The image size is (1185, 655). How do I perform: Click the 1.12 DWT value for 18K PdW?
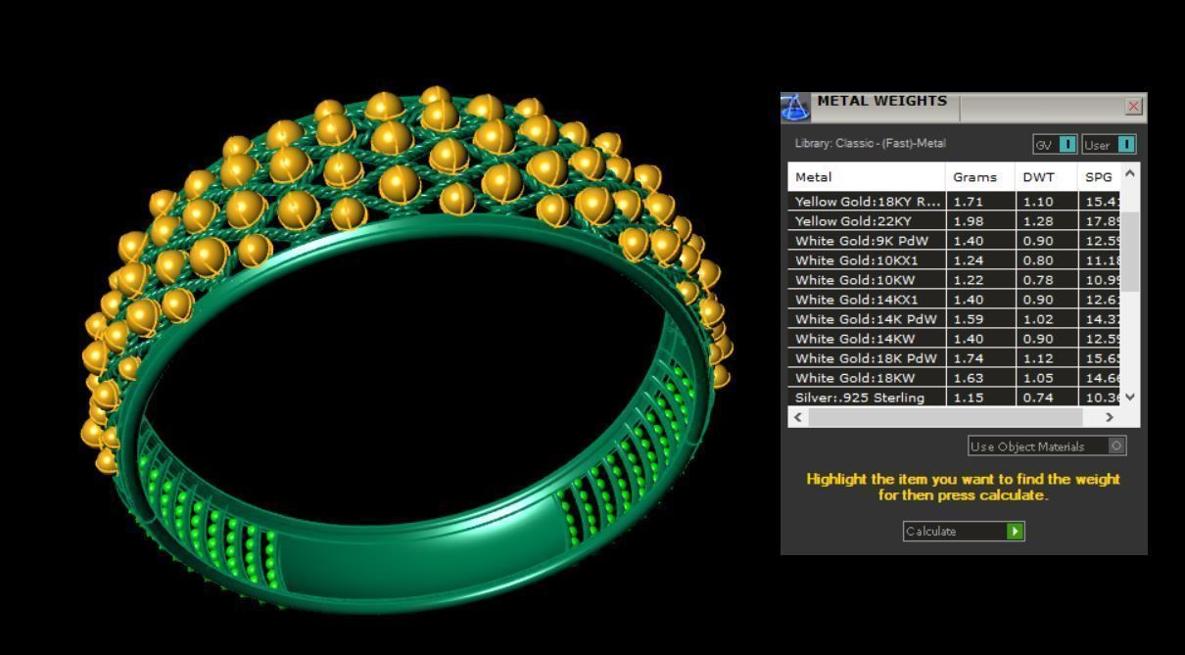tap(1038, 358)
